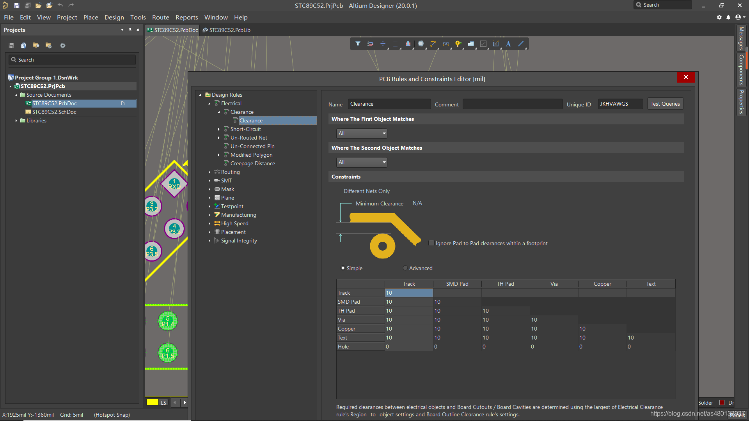Click the yellow layer color swatch
The width and height of the screenshot is (749, 421).
click(152, 402)
